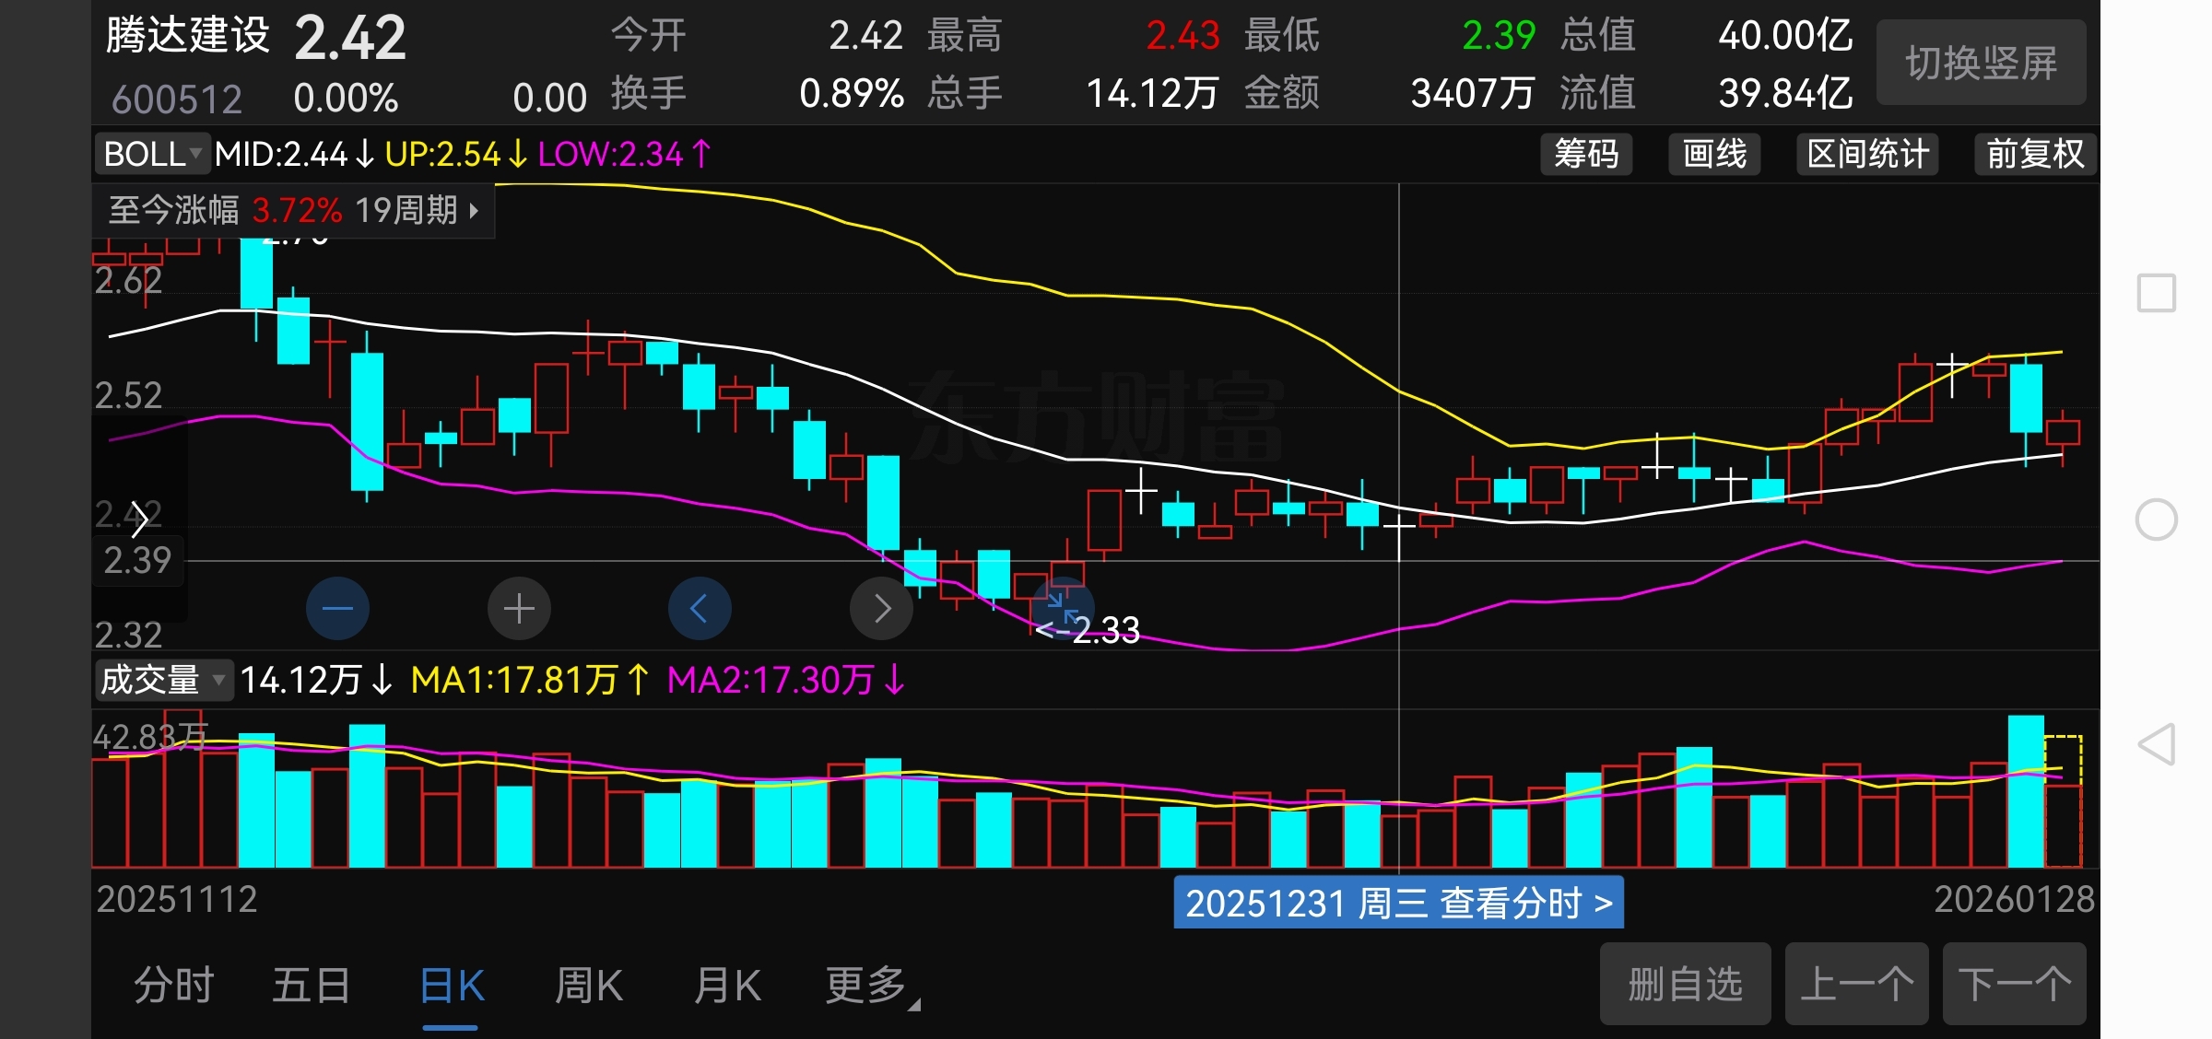Viewport: 2212px width, 1039px height.
Task: Switch to portrait via 切换竖屏
Action: point(1981,63)
